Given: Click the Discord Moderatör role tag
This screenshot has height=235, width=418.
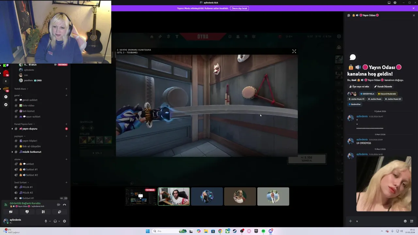Looking at the screenshot, I should click(x=387, y=94).
